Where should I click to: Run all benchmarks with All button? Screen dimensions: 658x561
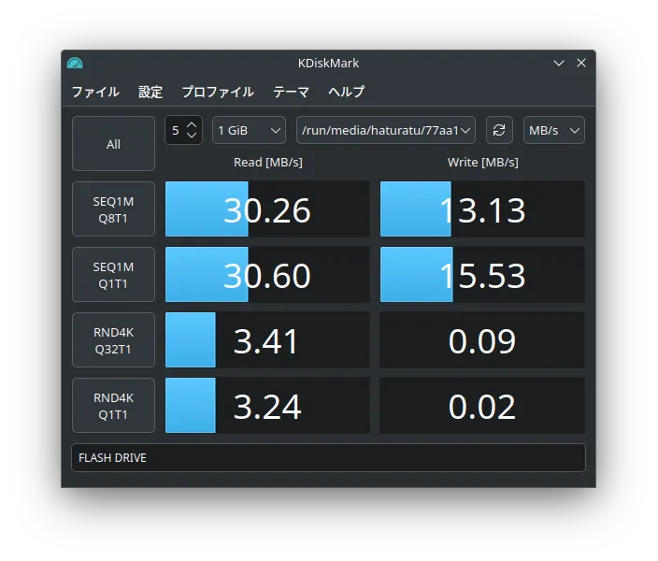click(x=113, y=144)
